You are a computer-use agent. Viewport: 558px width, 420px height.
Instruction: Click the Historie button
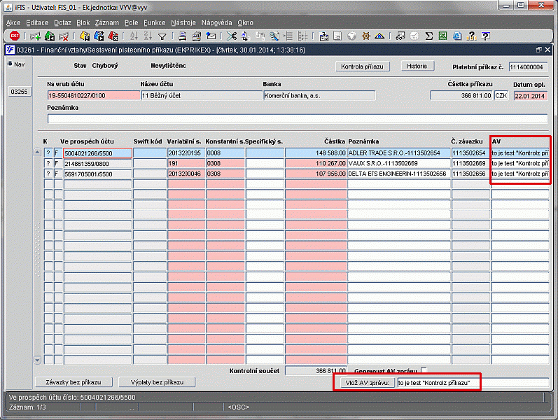coord(417,66)
